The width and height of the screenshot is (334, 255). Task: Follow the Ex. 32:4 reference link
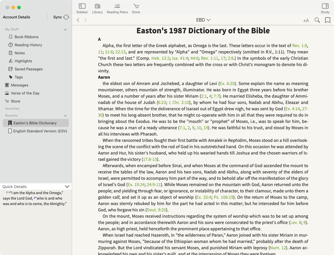[x=204, y=197]
